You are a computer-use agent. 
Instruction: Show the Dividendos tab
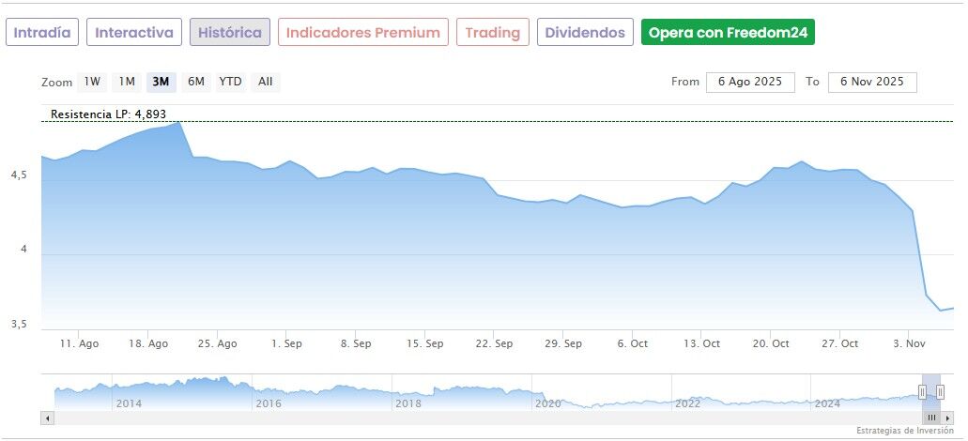(x=585, y=33)
